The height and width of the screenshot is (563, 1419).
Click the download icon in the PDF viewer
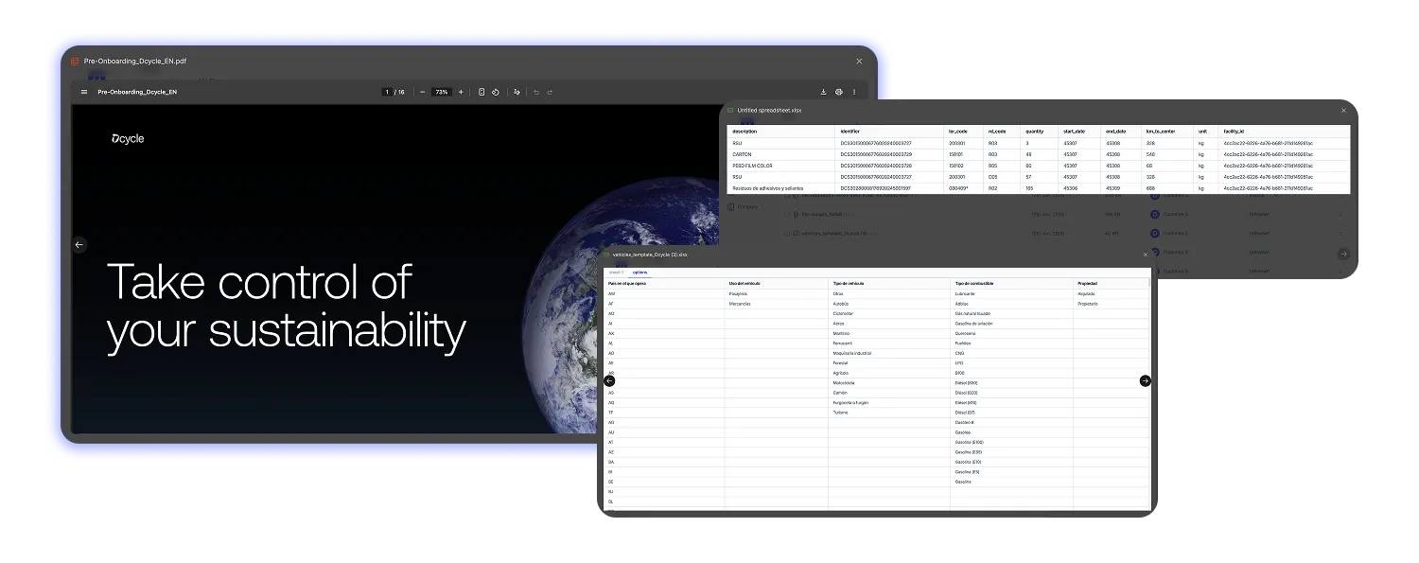pyautogui.click(x=823, y=92)
